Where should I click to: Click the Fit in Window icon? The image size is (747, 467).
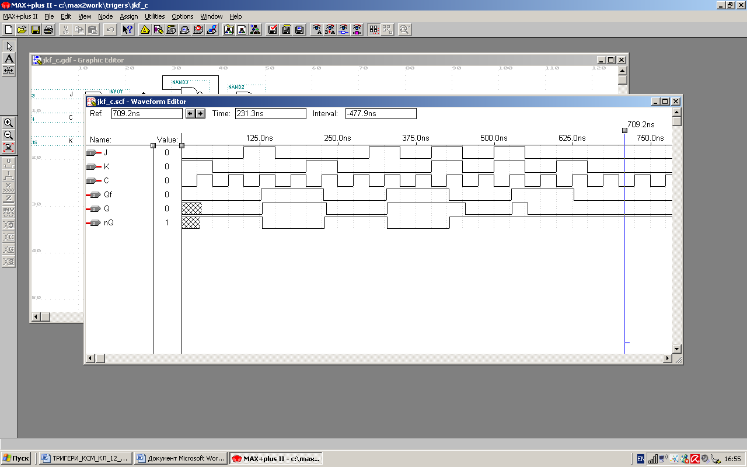click(x=9, y=147)
